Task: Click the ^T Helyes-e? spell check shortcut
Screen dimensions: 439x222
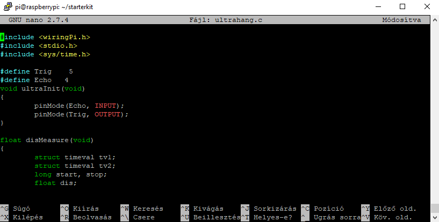Action: (x=267, y=217)
